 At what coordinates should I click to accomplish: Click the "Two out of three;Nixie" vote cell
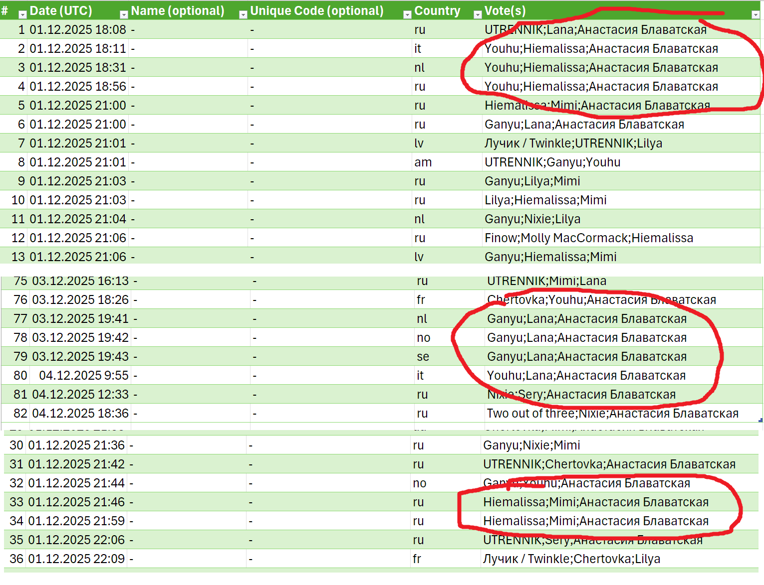point(612,413)
